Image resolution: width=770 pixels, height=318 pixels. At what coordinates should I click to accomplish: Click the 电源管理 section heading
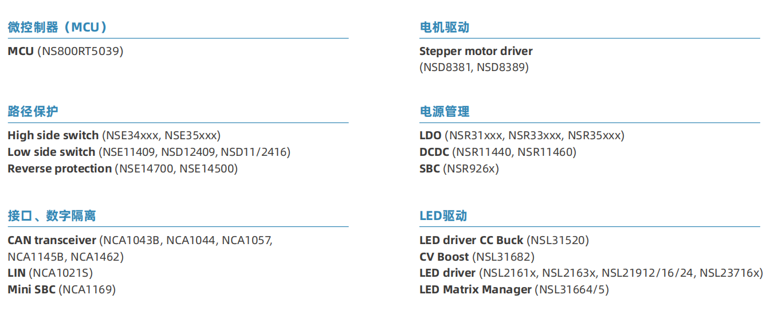(x=445, y=111)
